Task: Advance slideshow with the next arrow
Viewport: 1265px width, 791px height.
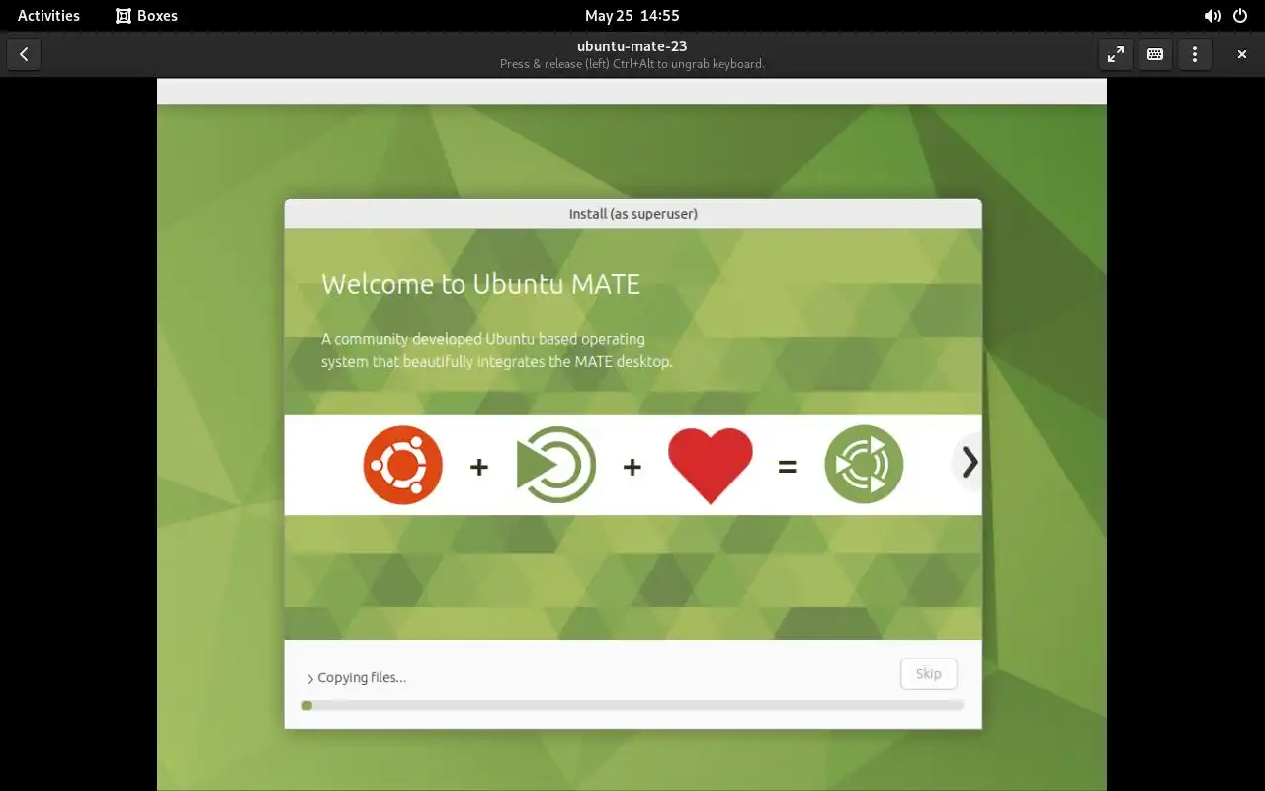Action: pos(970,462)
